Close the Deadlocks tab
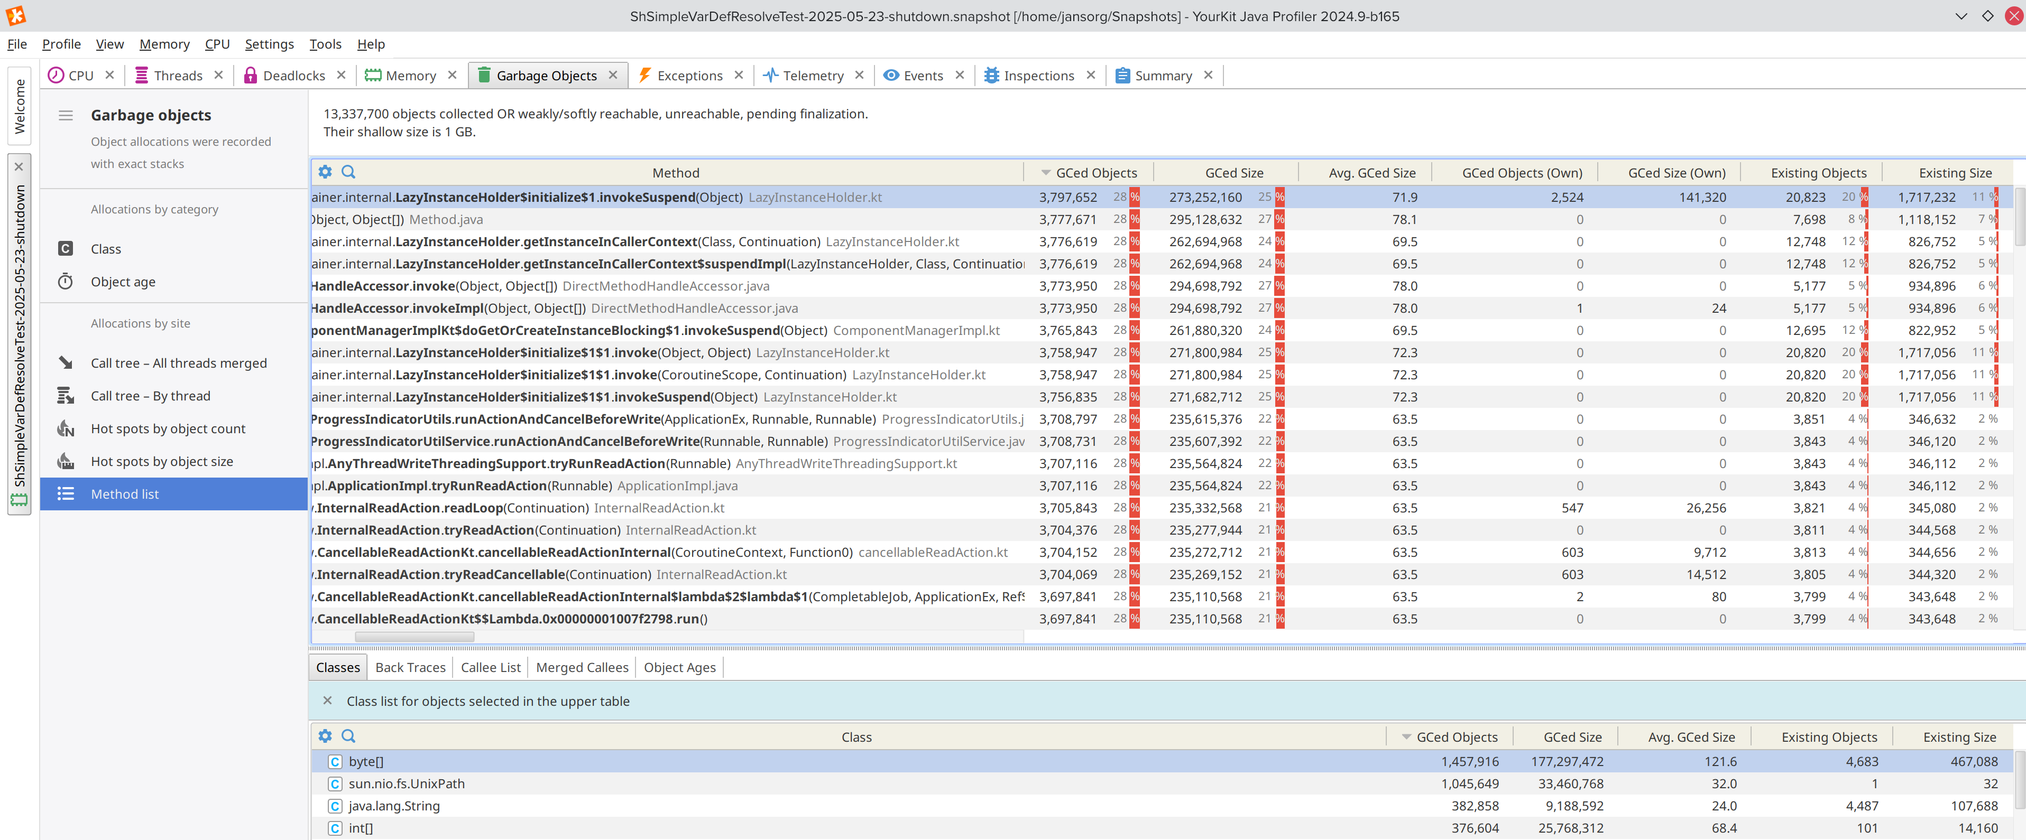The height and width of the screenshot is (840, 2026). click(342, 74)
